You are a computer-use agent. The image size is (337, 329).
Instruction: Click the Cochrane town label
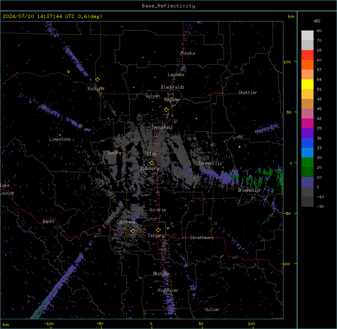pos(126,222)
